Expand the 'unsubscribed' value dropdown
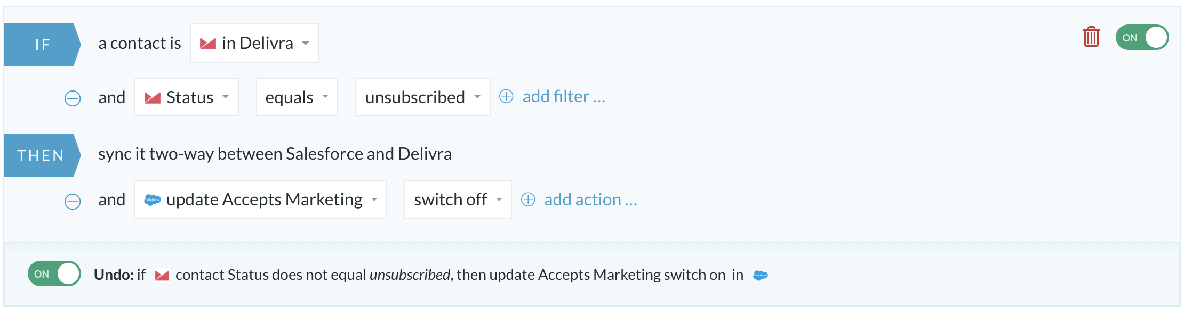This screenshot has width=1184, height=316. point(423,97)
